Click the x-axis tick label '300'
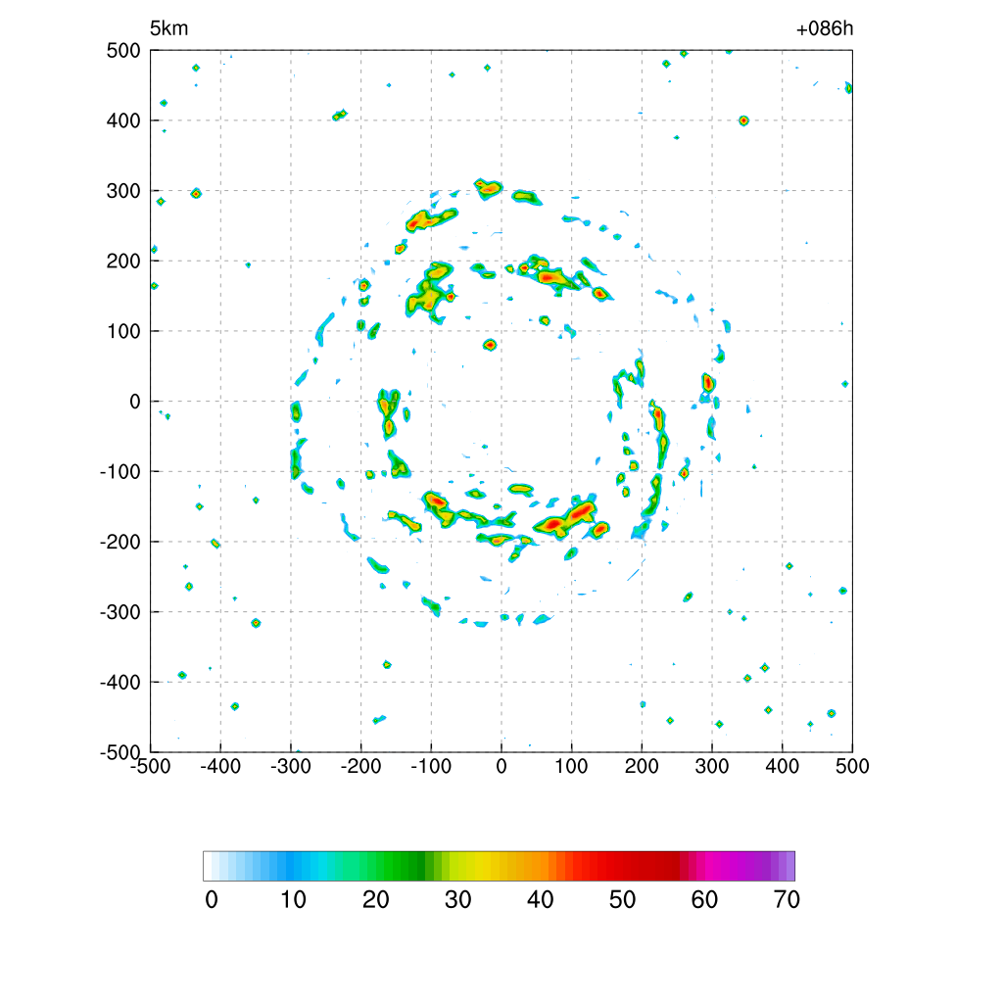 pos(712,766)
